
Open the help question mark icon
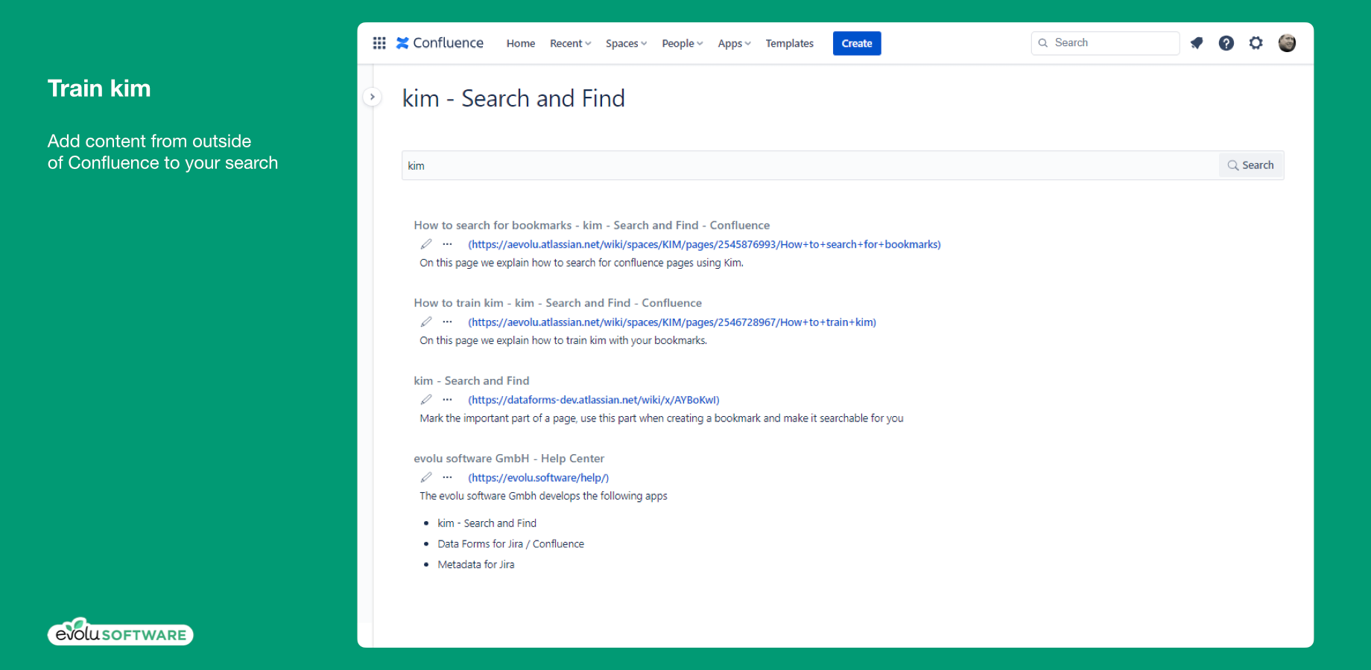point(1226,43)
